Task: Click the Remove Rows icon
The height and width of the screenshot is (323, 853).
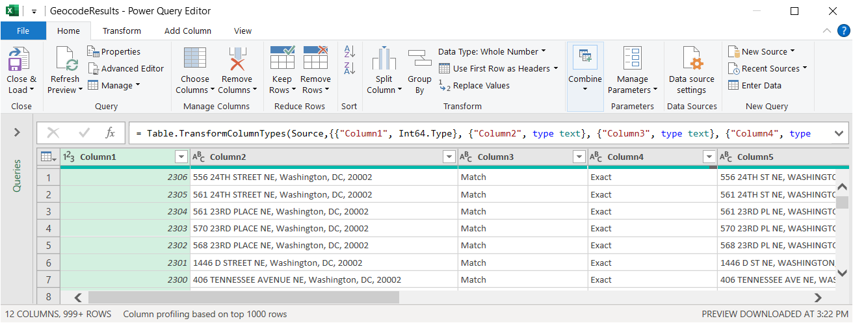Action: click(316, 58)
